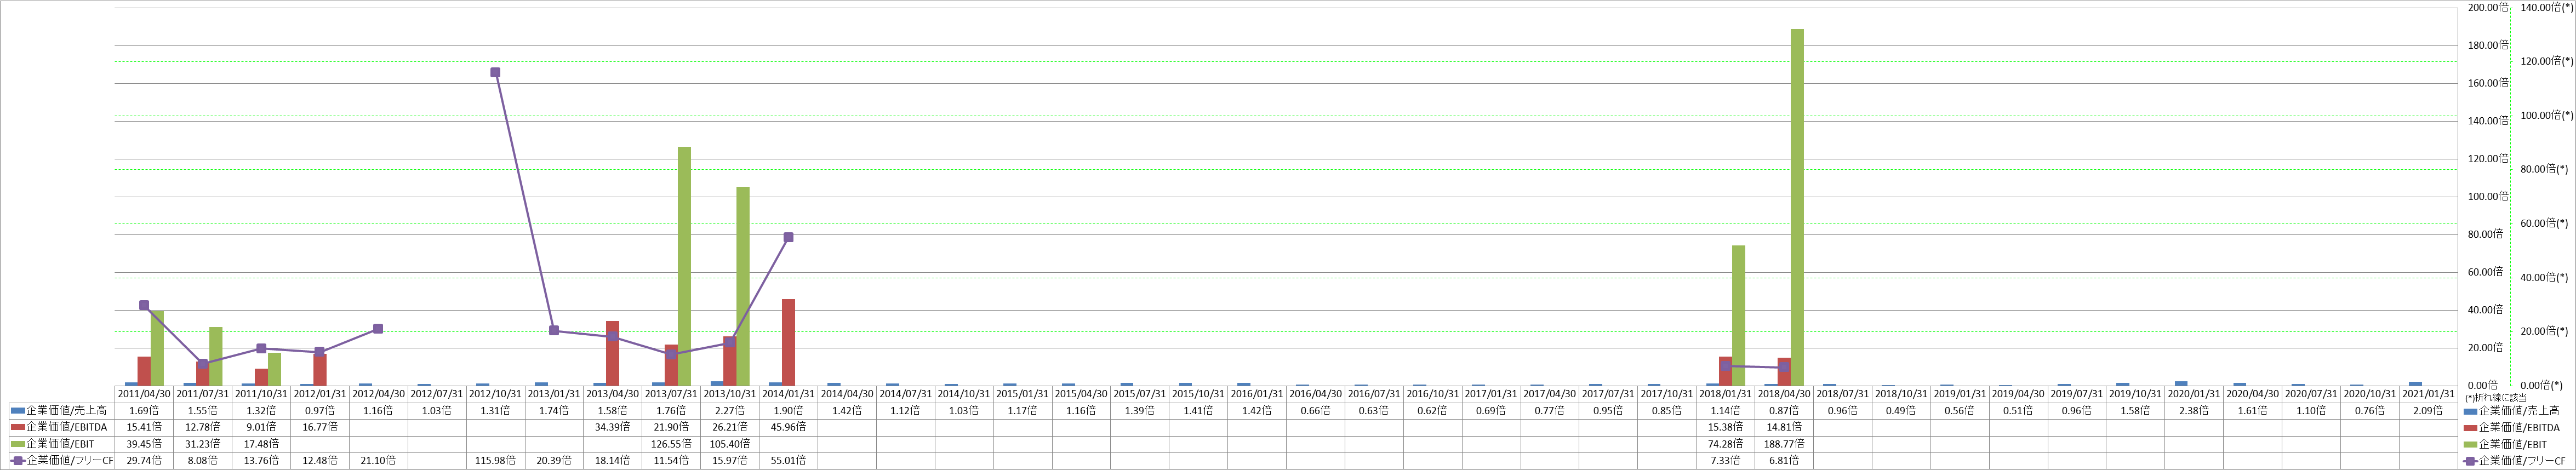Click the red EBITDA bar for 2013/04/30
The image size is (2576, 470).
click(x=613, y=353)
